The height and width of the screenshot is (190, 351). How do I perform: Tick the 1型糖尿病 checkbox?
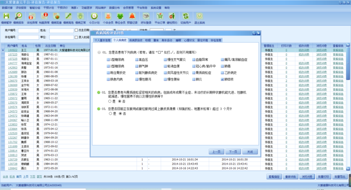tap(109, 60)
